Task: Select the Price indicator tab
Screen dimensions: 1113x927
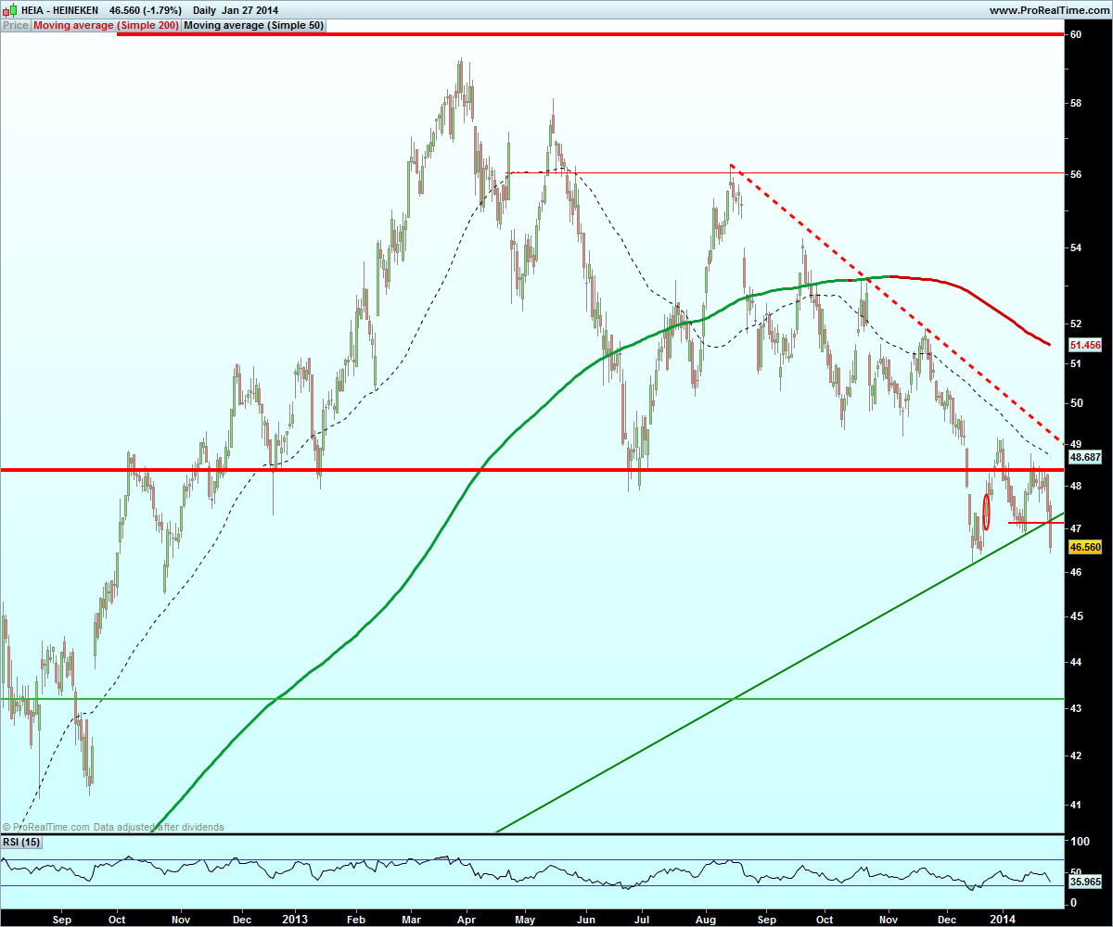Action: pyautogui.click(x=16, y=26)
